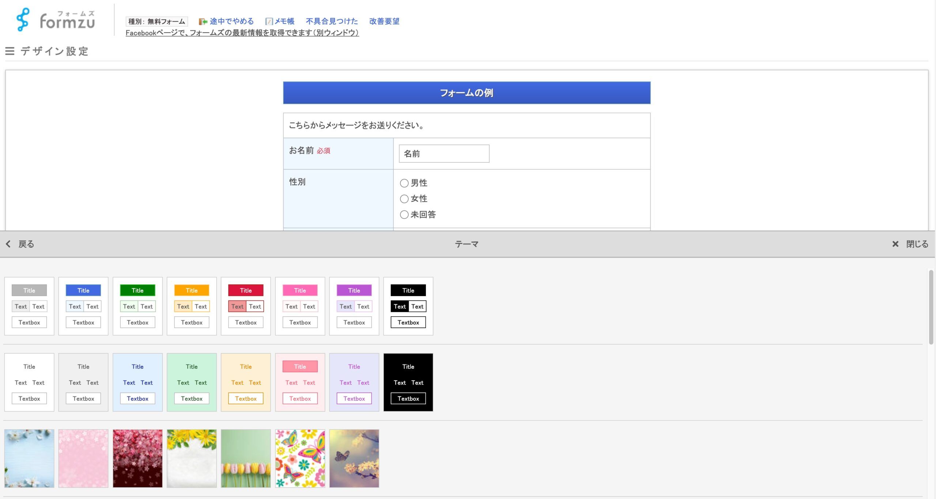Open the 不具合見つけた link
Viewport: 936px width, 499px height.
tap(332, 21)
